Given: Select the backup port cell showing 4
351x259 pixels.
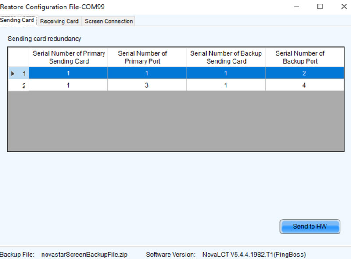Looking at the screenshot, I should coord(304,85).
